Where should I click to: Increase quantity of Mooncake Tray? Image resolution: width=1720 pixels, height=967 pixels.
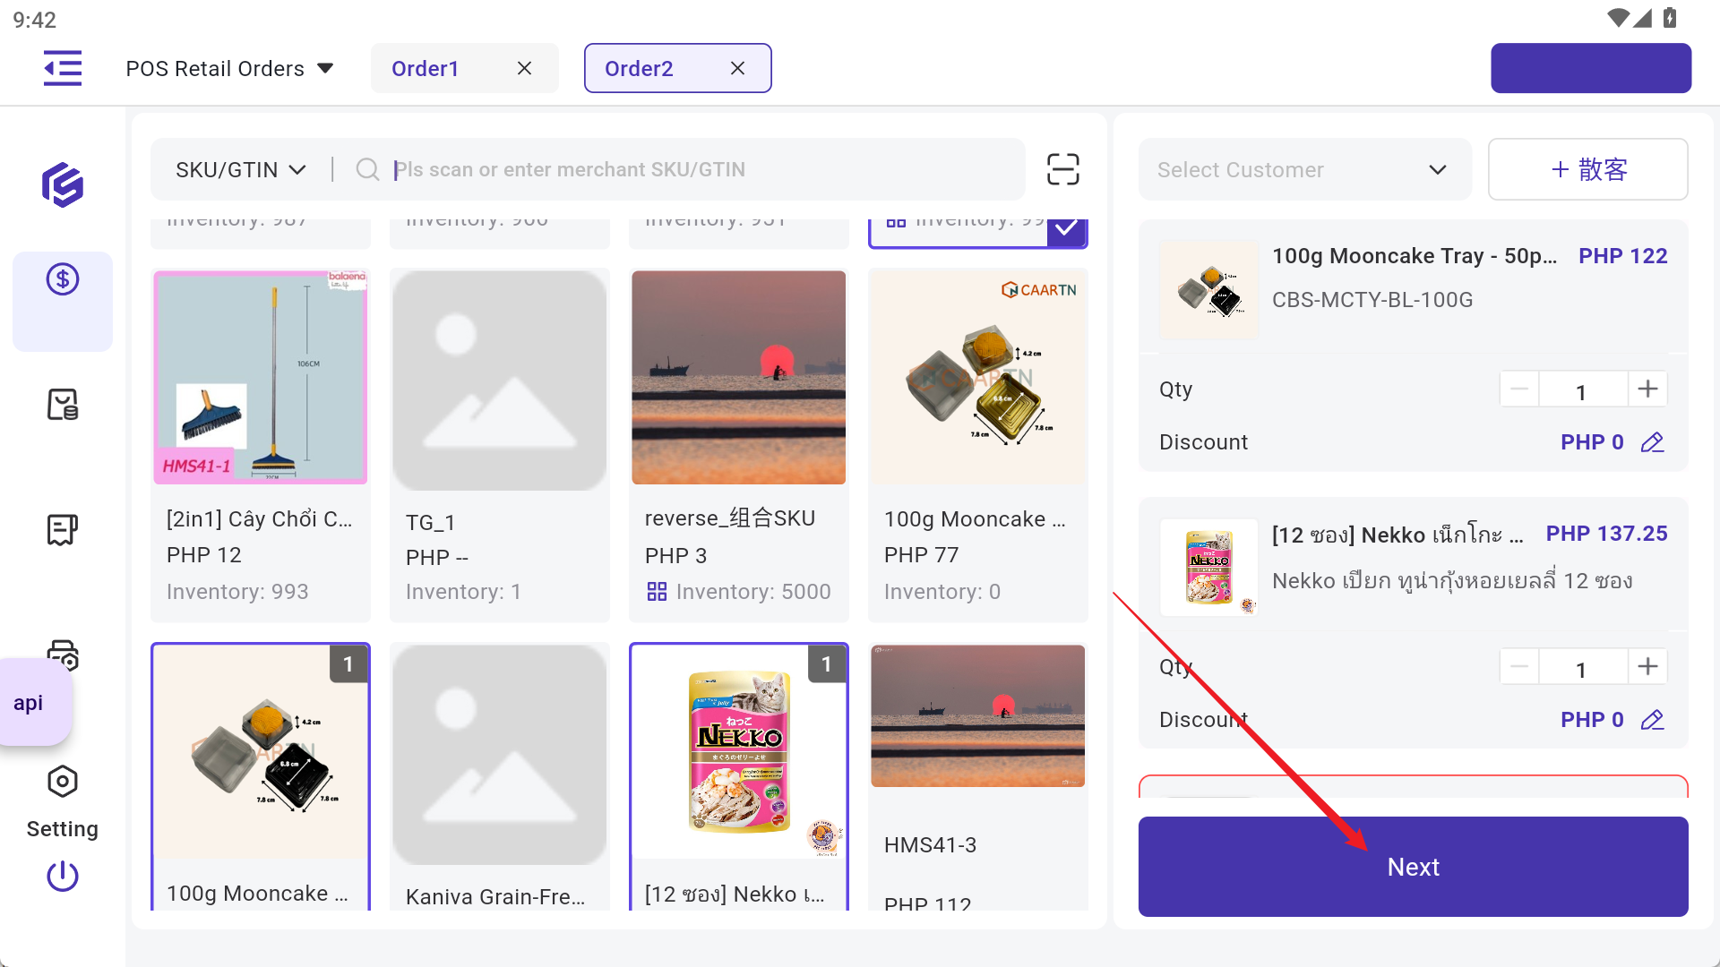tap(1647, 389)
